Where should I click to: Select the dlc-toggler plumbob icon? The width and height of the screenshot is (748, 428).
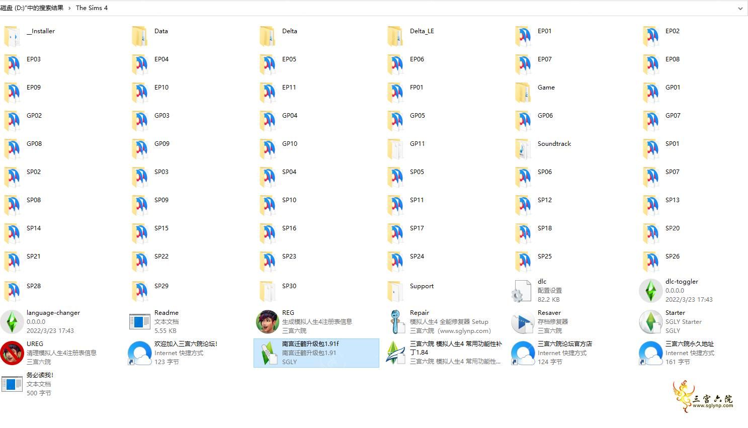point(650,291)
